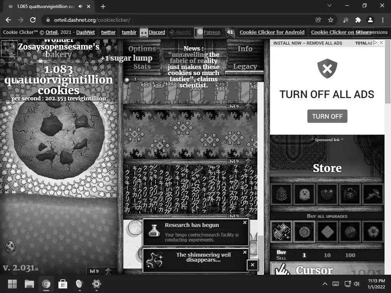Share this page icon
This screenshot has width=391, height=293.
click(318, 20)
